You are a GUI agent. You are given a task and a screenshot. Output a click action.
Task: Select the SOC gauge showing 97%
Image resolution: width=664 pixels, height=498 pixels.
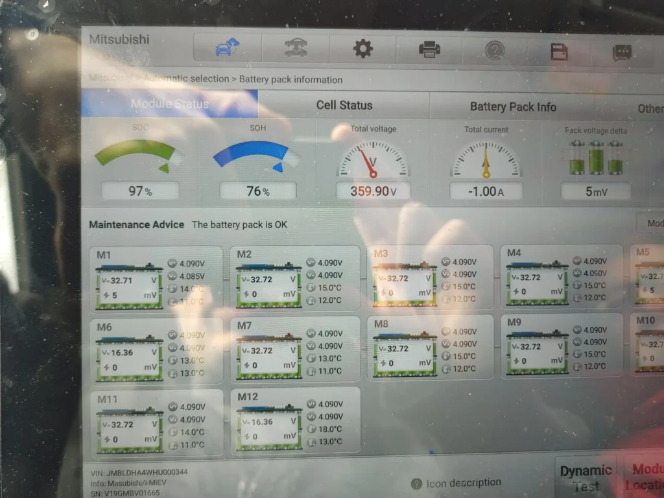click(x=139, y=156)
